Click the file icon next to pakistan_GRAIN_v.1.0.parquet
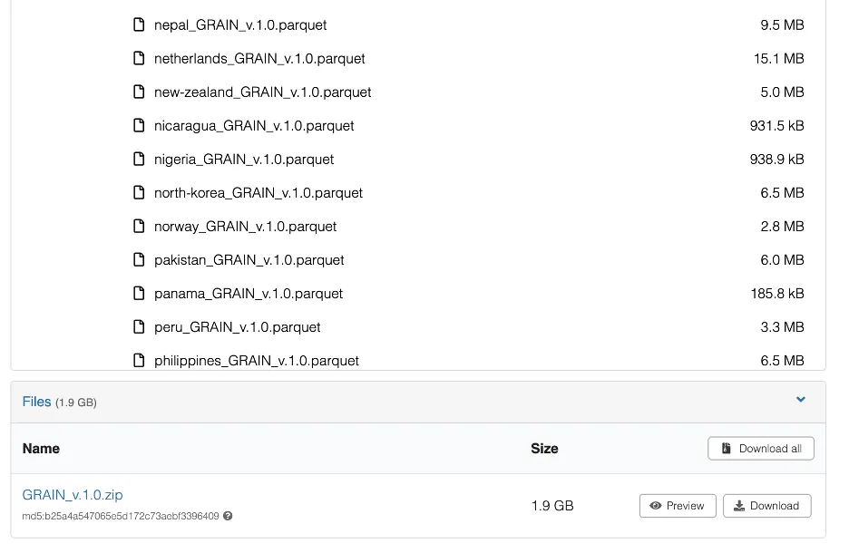 point(139,259)
